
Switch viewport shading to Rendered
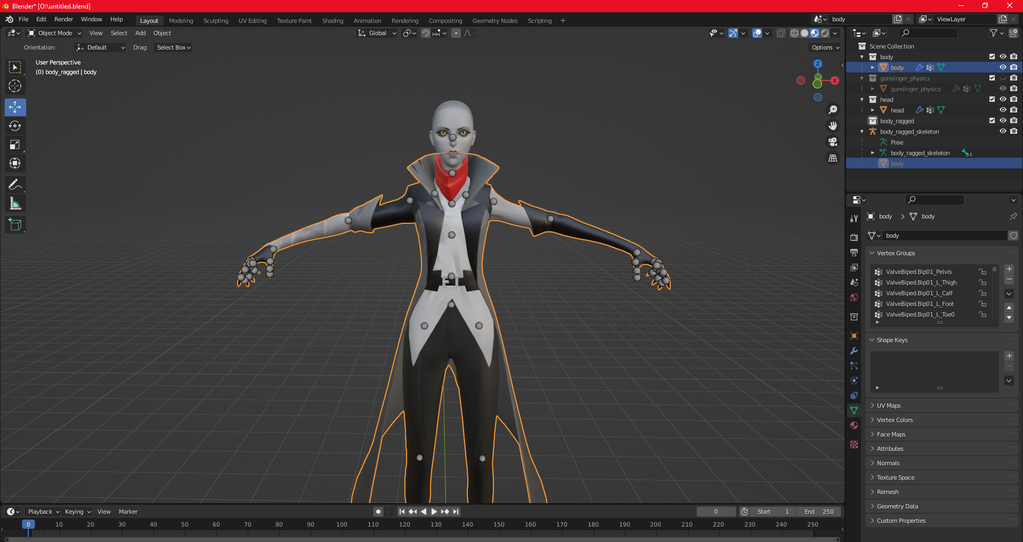pyautogui.click(x=825, y=33)
